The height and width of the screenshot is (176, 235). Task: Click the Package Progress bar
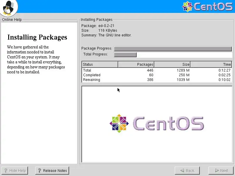[173, 49]
